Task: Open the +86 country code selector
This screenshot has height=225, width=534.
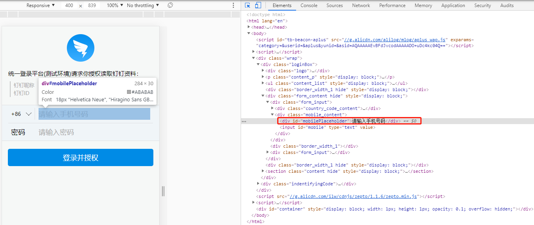Action: pos(22,114)
